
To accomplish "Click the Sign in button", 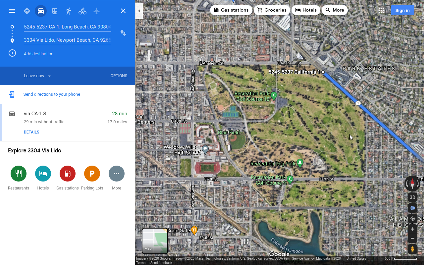I will click(x=402, y=10).
